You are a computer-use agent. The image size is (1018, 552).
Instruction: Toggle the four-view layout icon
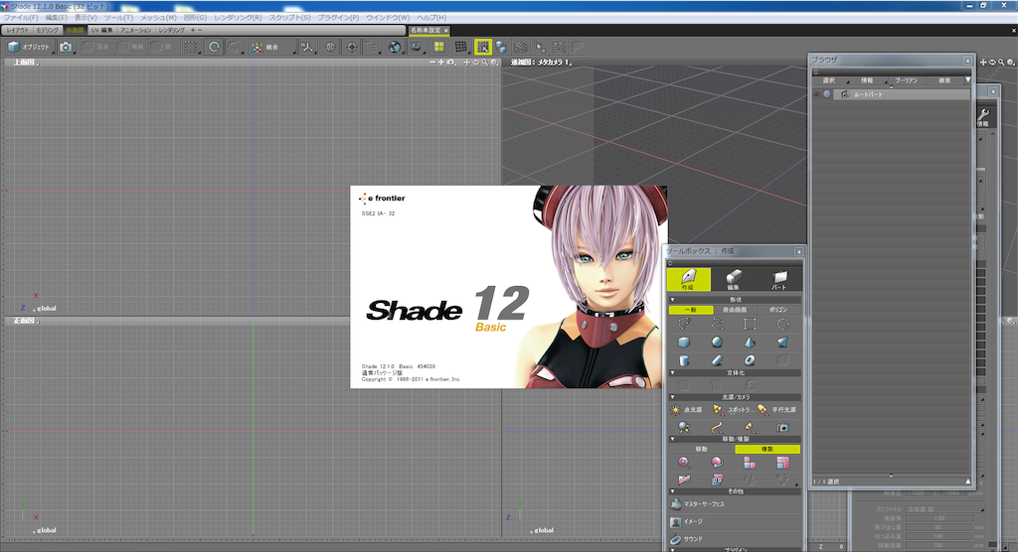coord(439,47)
